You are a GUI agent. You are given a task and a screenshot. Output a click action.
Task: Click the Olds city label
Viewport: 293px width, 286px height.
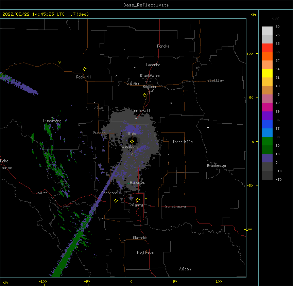(x=132, y=134)
